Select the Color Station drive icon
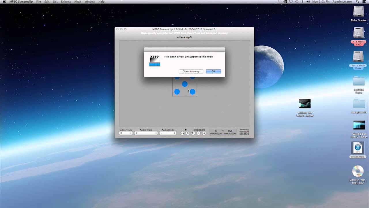Screen dimensions: 369x208 [x=359, y=12]
